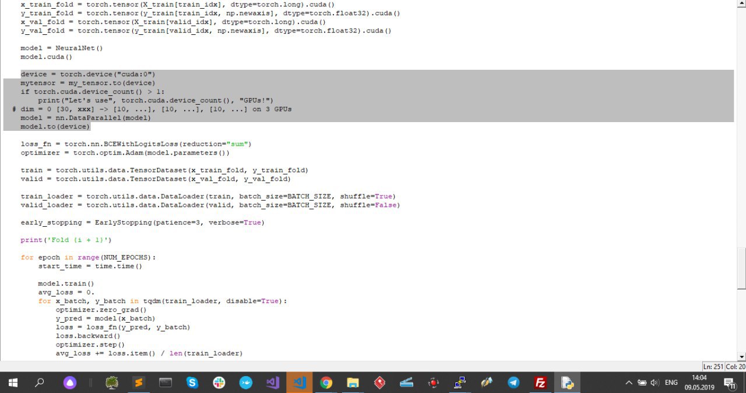The image size is (746, 393).
Task: Open the feather pen app icon
Action: 487,383
